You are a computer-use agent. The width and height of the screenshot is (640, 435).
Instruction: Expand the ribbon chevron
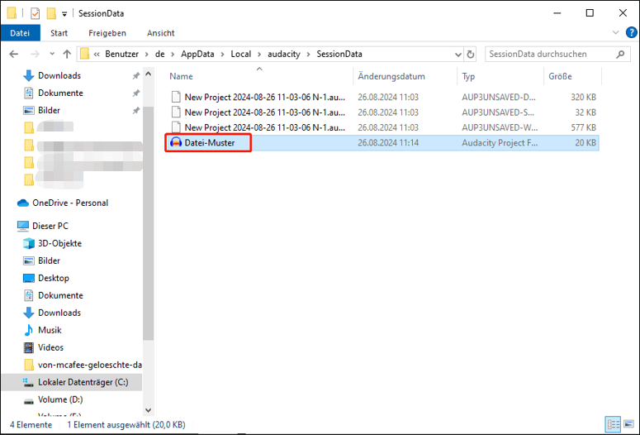coord(615,33)
